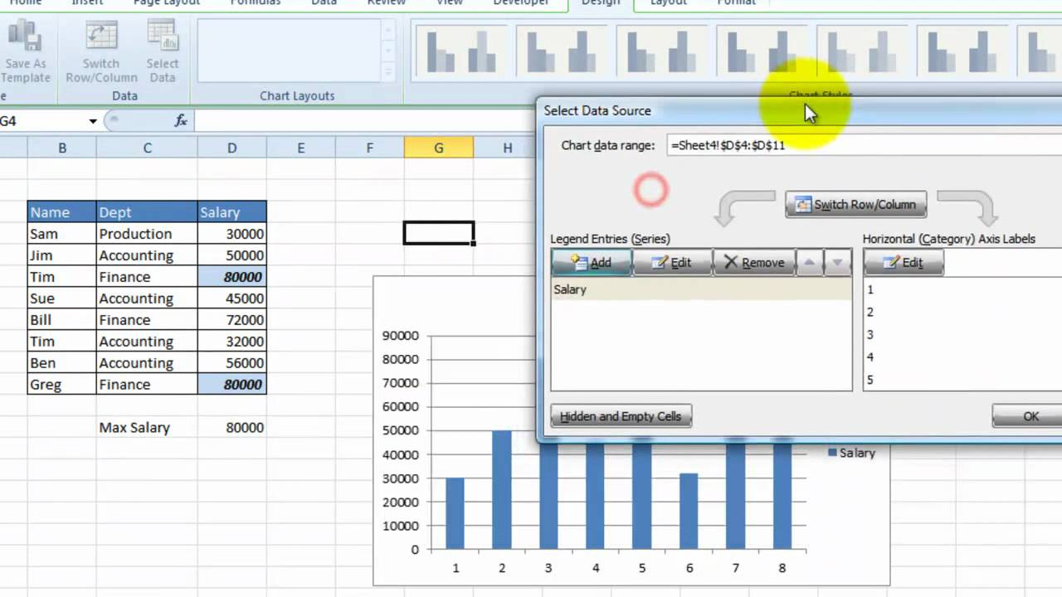Image resolution: width=1062 pixels, height=597 pixels.
Task: Click the Max Salary label cell
Action: (x=147, y=428)
